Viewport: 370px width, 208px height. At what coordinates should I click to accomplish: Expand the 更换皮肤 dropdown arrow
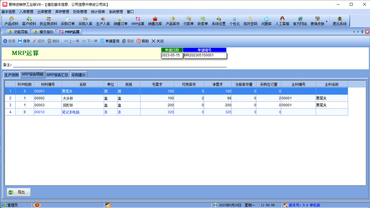(x=327, y=21)
